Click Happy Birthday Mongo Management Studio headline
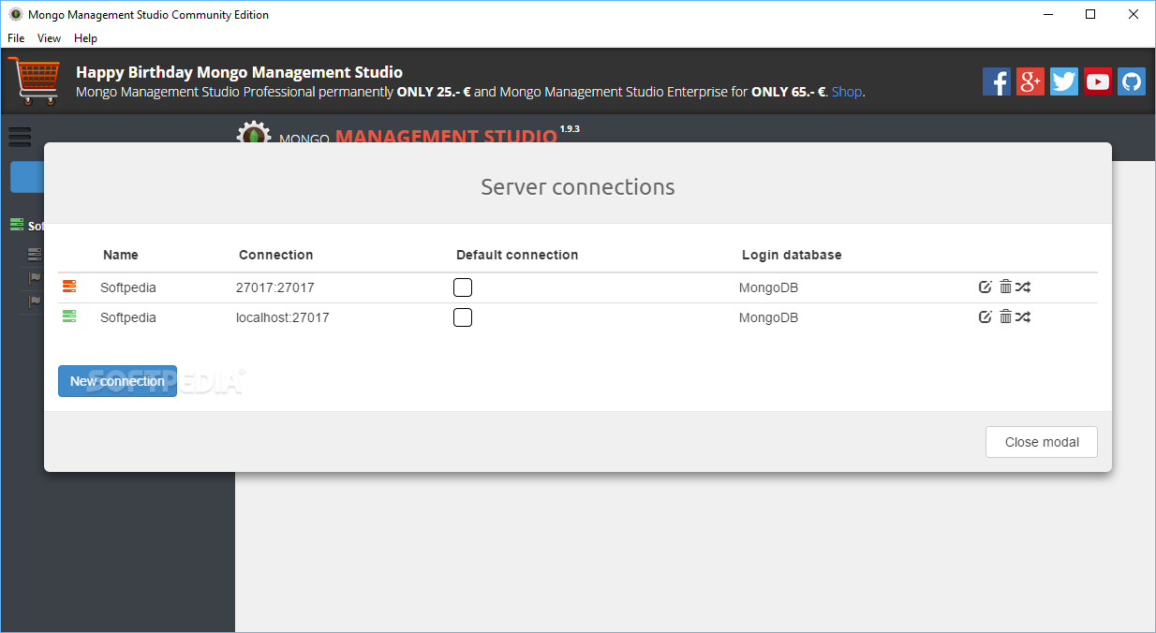 click(239, 72)
